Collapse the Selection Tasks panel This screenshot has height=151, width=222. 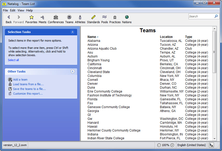coord(72,32)
